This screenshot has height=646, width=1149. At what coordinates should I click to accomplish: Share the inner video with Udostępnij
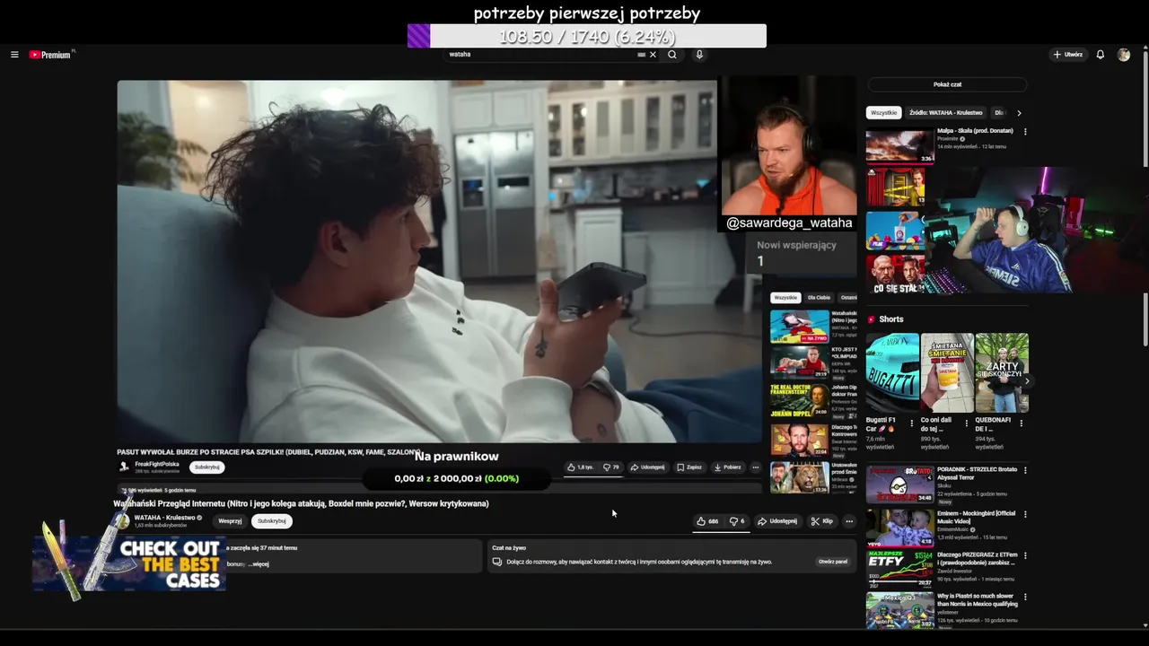click(647, 467)
